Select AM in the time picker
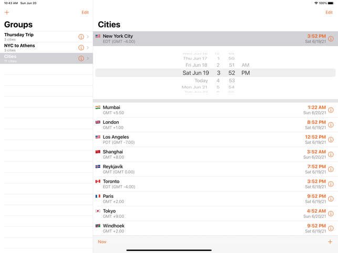The height and width of the screenshot is (253, 338). click(x=245, y=66)
